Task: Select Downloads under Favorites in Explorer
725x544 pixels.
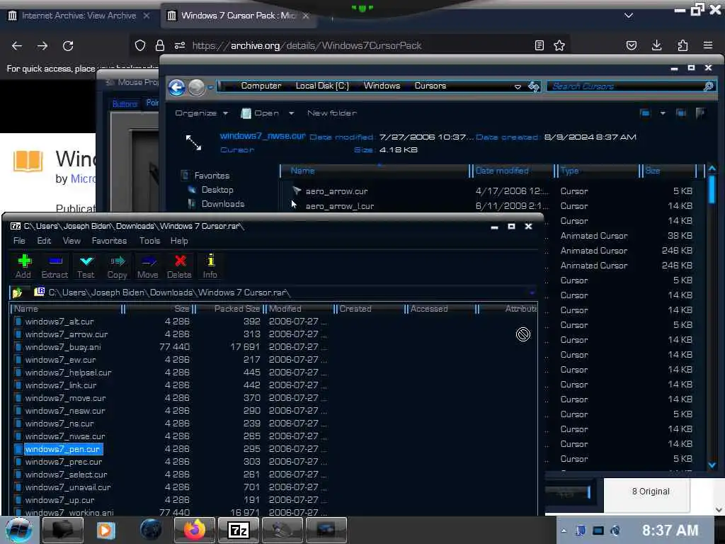Action: click(x=222, y=203)
